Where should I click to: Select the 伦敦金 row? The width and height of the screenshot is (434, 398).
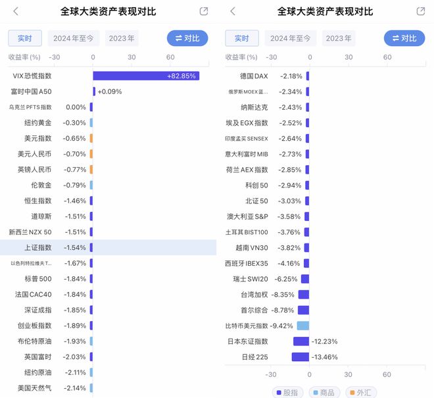(108, 185)
